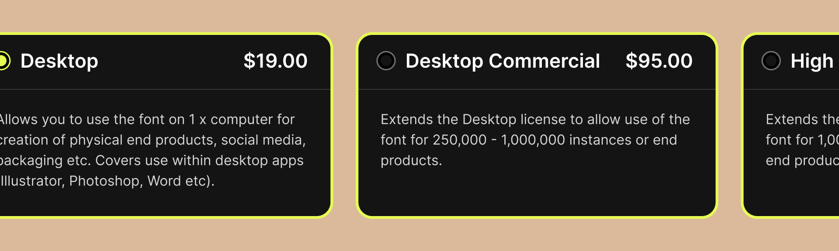This screenshot has width=839, height=251.
Task: Click the Desktop license title
Action: (59, 61)
